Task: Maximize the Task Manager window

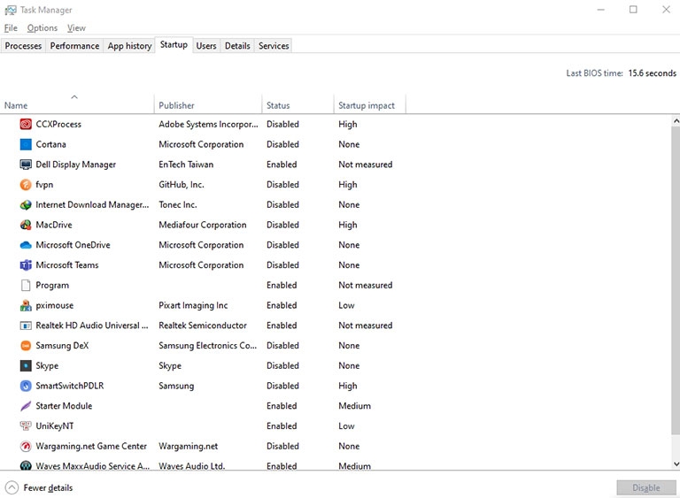Action: (633, 10)
